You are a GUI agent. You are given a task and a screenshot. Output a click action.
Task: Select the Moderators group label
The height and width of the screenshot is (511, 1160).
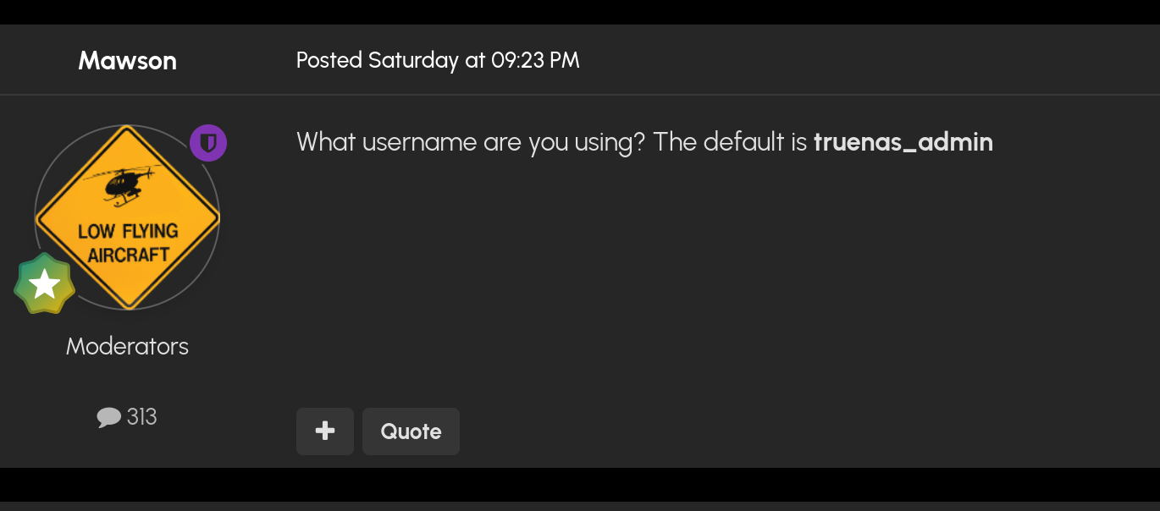[127, 346]
